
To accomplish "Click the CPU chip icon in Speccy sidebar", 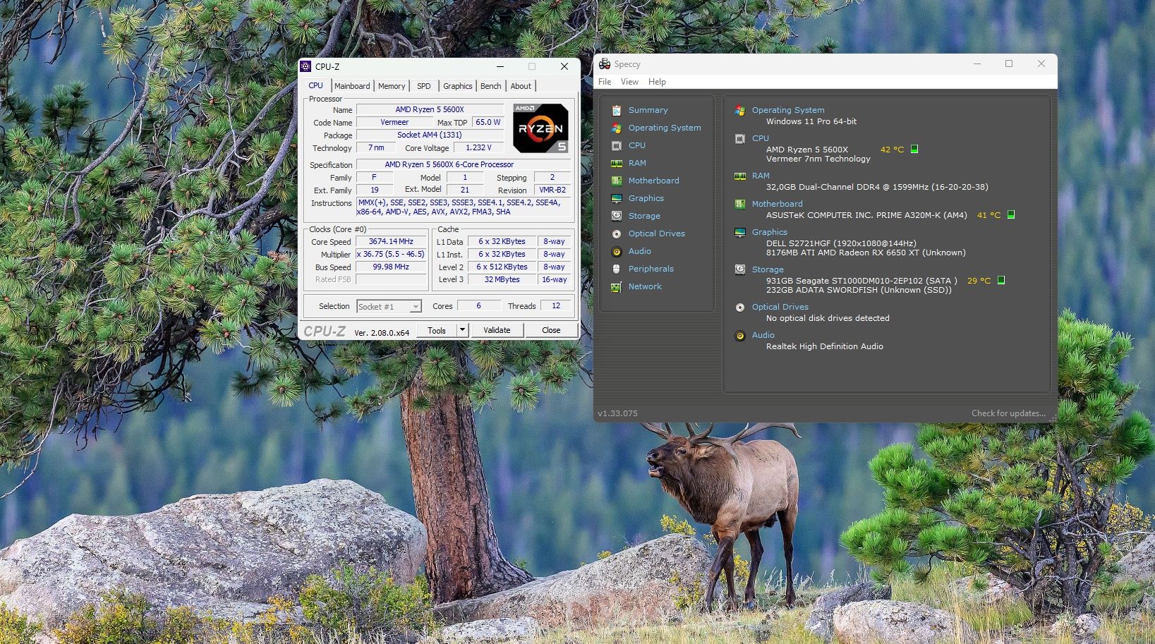I will coord(617,145).
